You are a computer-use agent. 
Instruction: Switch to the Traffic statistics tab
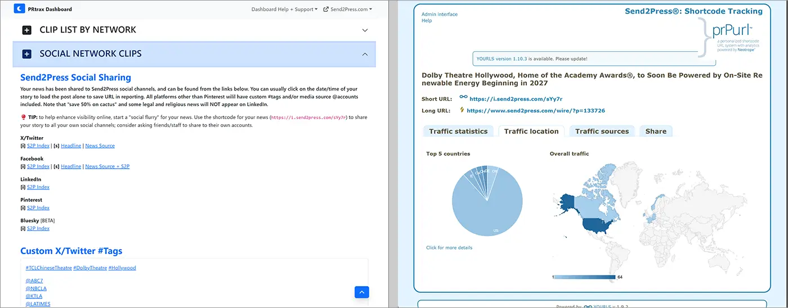pos(458,131)
